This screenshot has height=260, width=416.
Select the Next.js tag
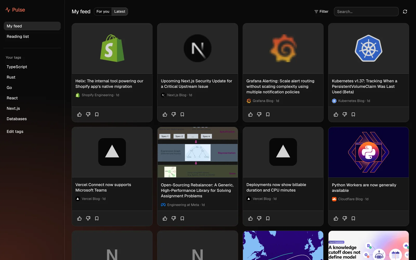[13, 108]
